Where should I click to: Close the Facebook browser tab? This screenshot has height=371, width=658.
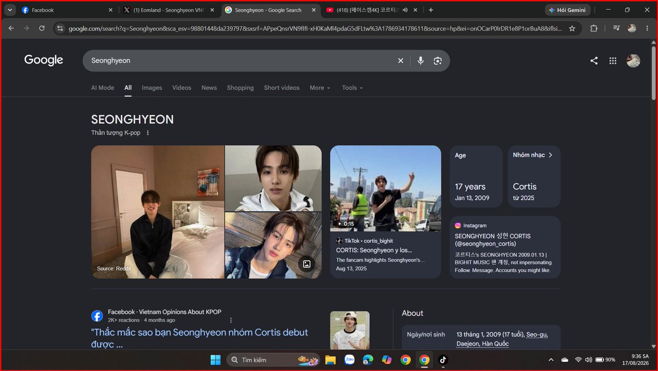[x=110, y=10]
